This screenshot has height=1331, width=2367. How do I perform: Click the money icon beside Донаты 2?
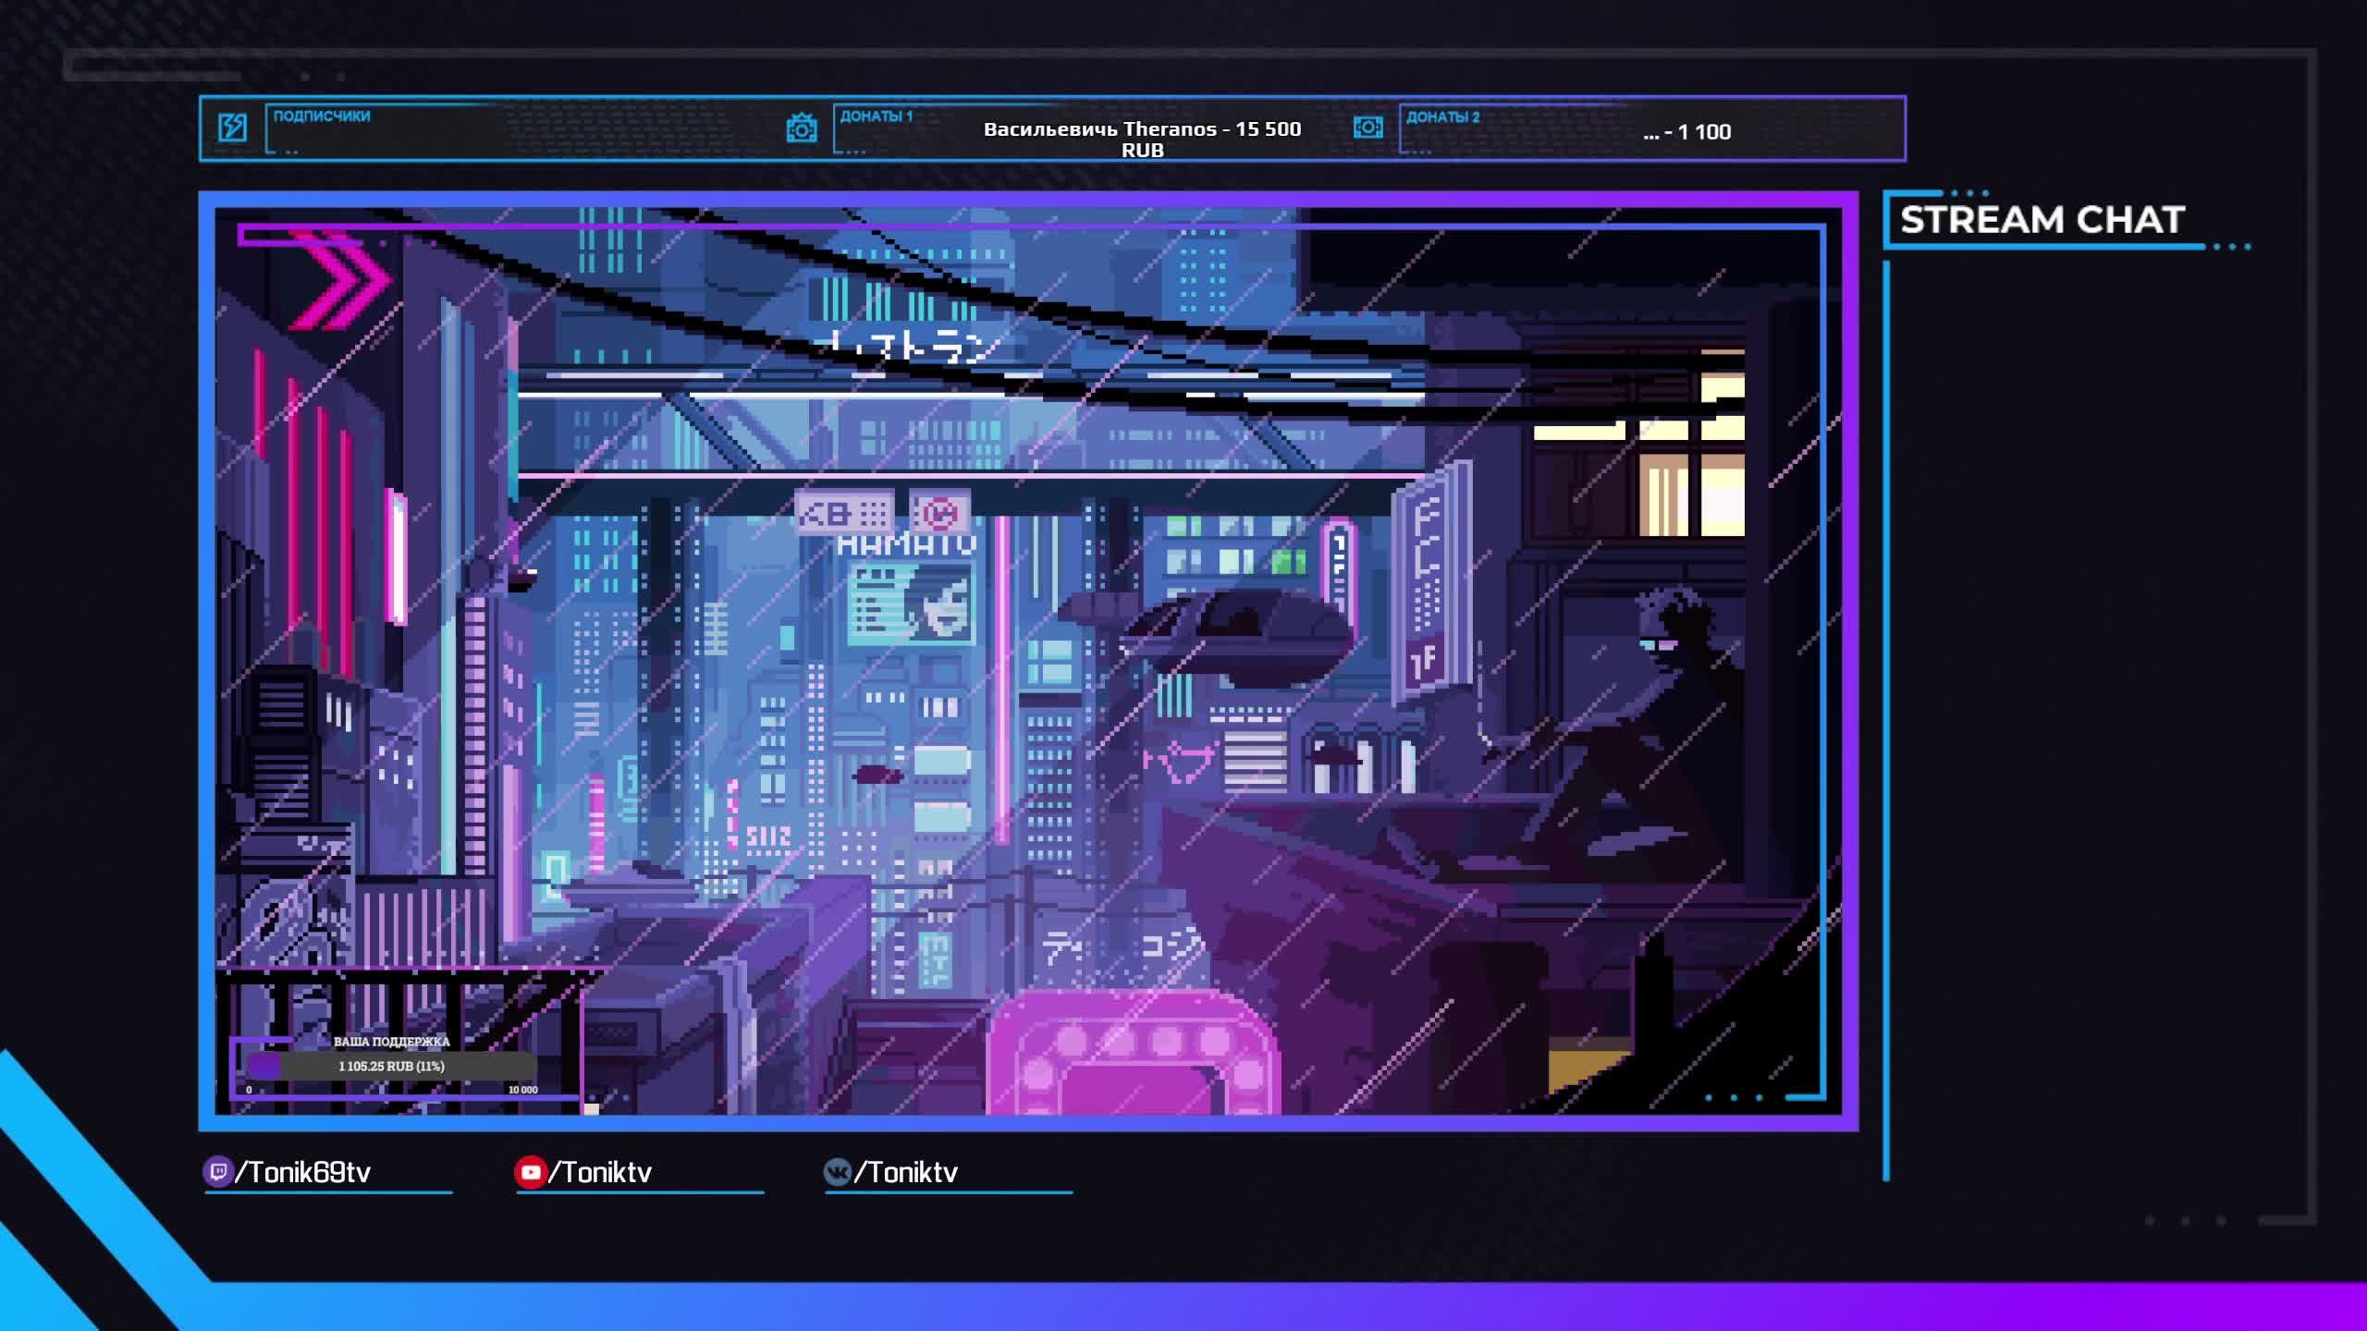click(x=1367, y=128)
